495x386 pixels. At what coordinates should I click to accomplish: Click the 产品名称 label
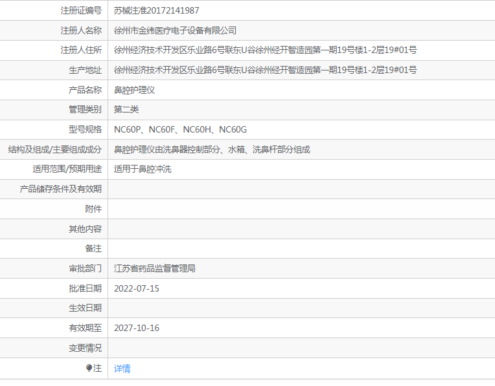pos(86,90)
